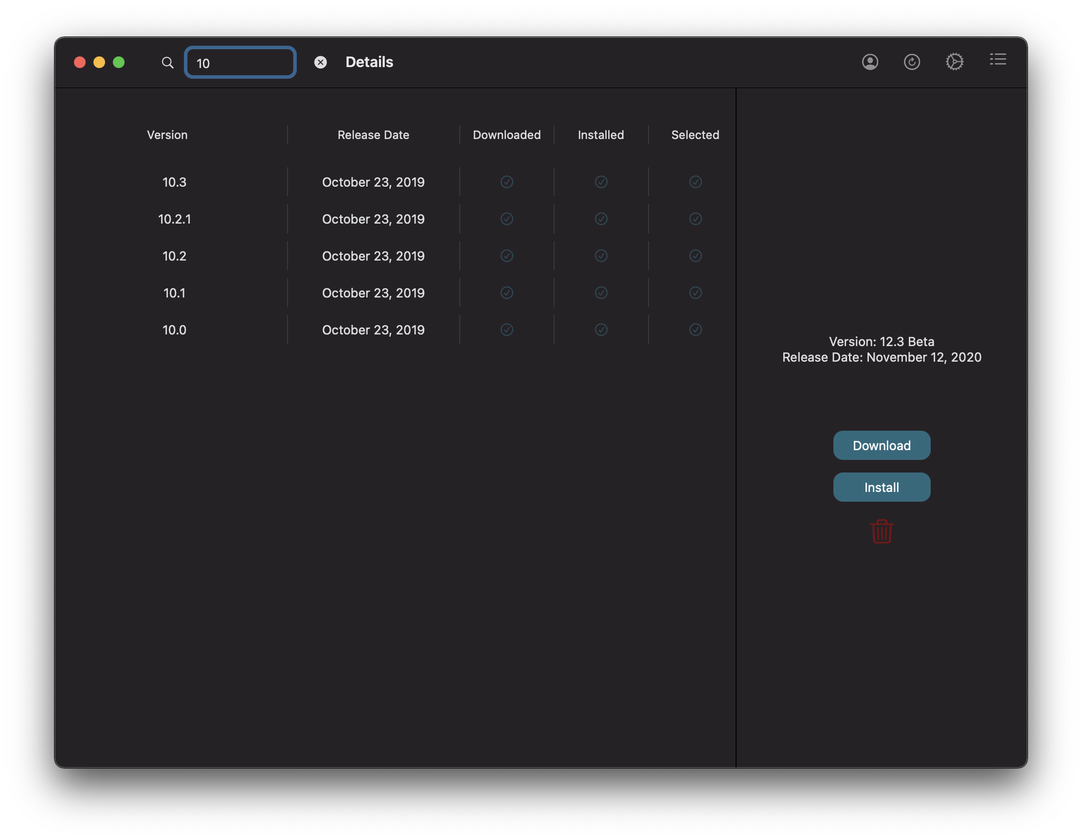Open the user account profile icon
Viewport: 1082px width, 840px height.
click(870, 62)
